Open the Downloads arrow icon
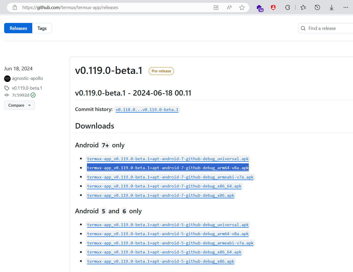The height and width of the screenshot is (272, 353). [332, 8]
